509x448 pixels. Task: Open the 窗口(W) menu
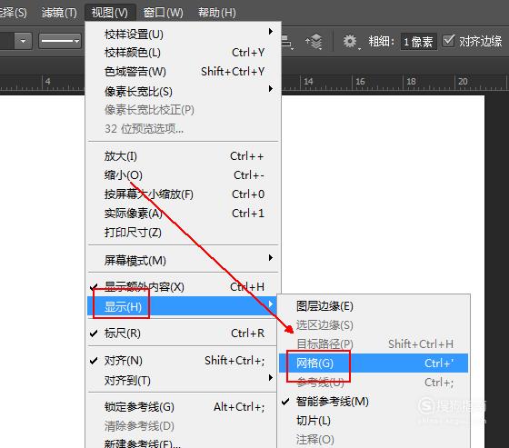[164, 13]
